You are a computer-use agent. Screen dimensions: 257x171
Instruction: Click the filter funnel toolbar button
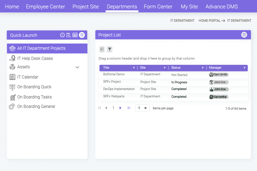[110, 49]
